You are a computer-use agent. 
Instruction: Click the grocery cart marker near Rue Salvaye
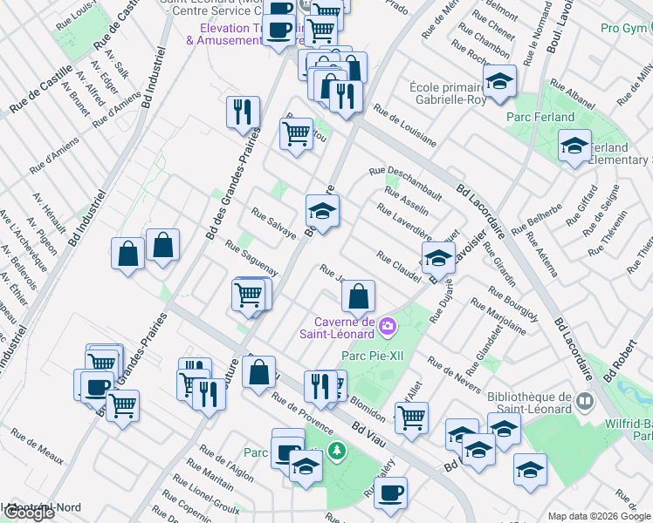point(297,135)
